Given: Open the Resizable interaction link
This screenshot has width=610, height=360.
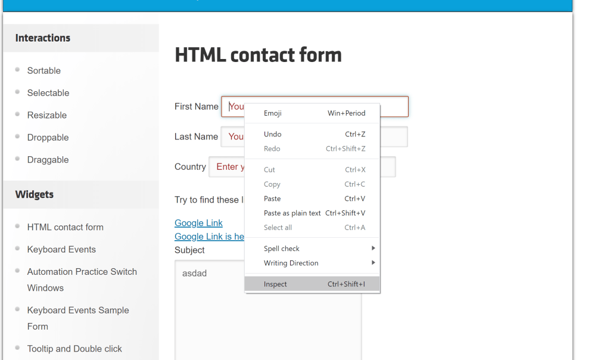Looking at the screenshot, I should (x=47, y=115).
